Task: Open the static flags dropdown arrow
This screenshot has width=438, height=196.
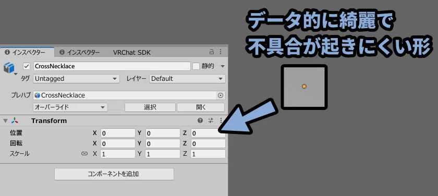Action: (222, 66)
